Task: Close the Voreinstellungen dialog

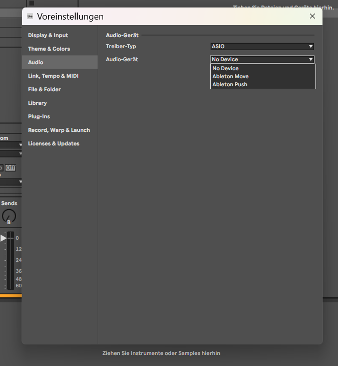Action: pyautogui.click(x=312, y=16)
